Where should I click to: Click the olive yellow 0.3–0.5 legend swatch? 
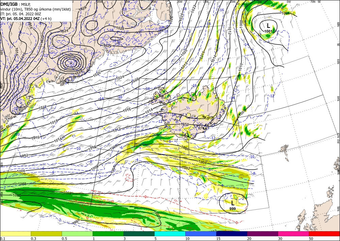tap(46, 234)
